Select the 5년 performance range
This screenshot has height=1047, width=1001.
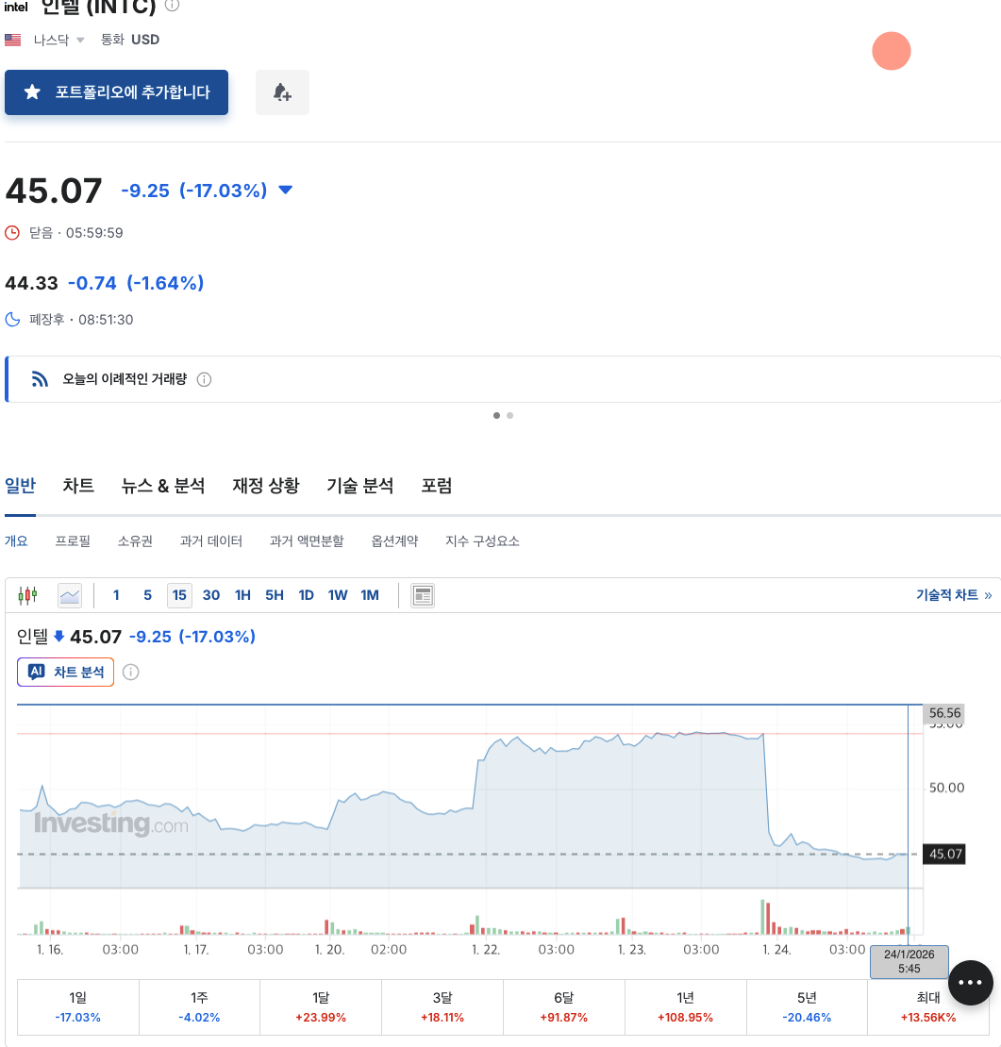click(807, 1007)
